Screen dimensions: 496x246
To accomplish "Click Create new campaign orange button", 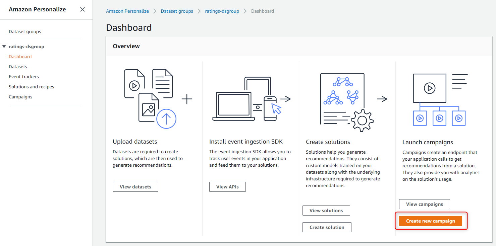I will point(431,221).
